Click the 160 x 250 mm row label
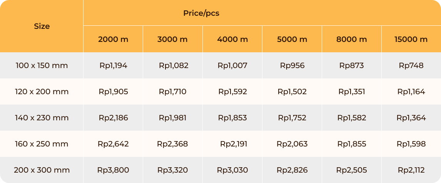Viewport: 441px width, 183px height. pyautogui.click(x=42, y=144)
